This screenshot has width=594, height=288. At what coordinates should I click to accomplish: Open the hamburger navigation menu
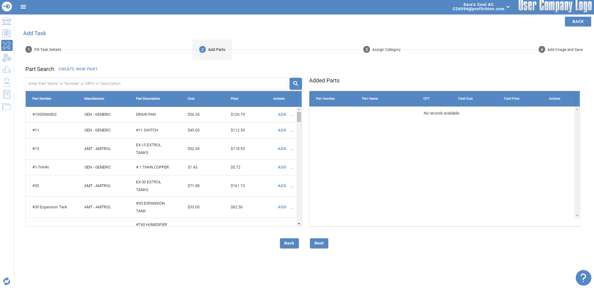pyautogui.click(x=23, y=6)
